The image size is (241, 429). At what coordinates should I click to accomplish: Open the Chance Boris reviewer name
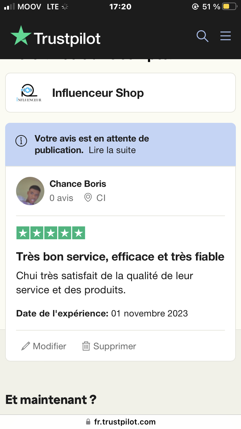(78, 184)
